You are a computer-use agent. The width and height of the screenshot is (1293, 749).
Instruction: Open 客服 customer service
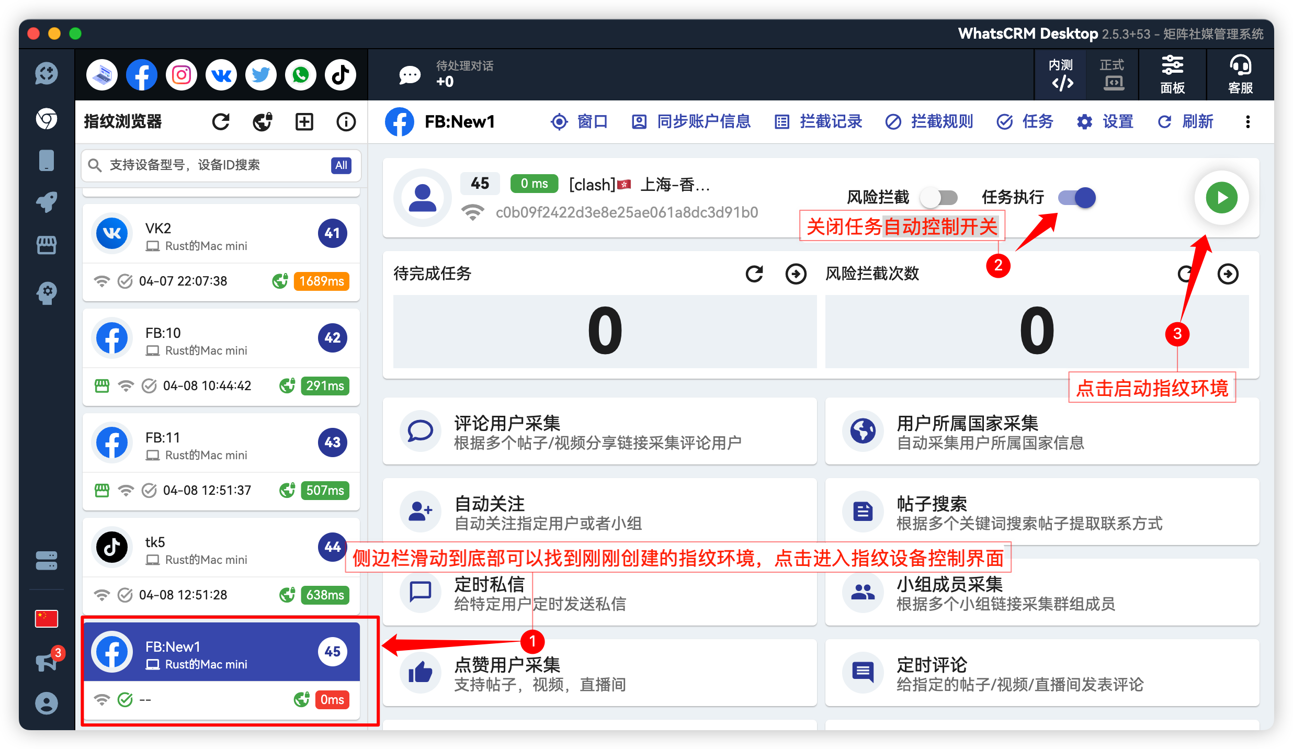1239,75
